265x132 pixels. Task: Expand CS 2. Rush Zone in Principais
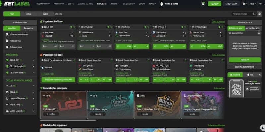tap(34, 73)
